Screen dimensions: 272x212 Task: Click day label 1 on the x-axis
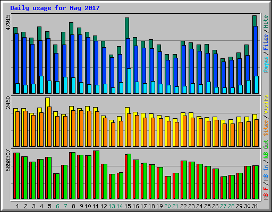pyautogui.click(x=18, y=206)
